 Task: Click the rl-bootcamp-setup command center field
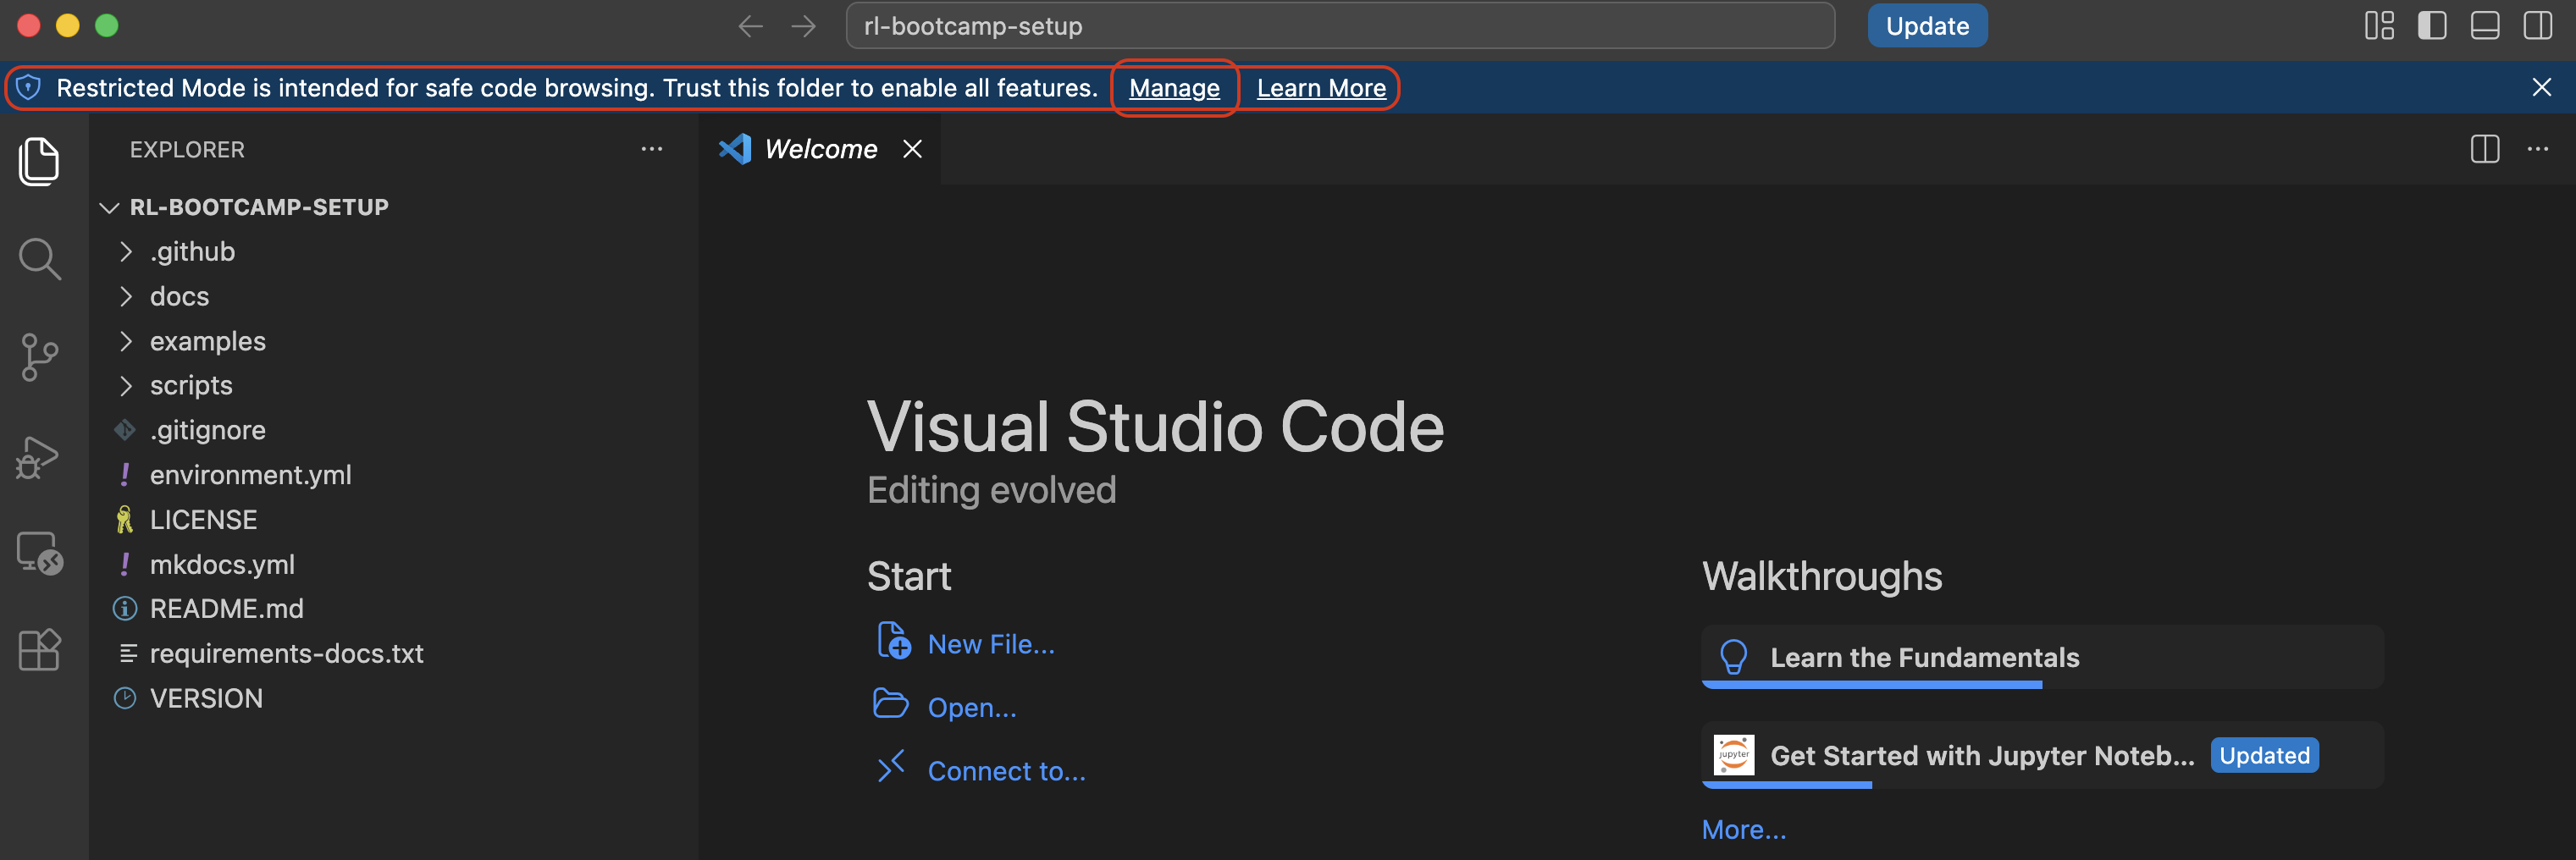1340,26
